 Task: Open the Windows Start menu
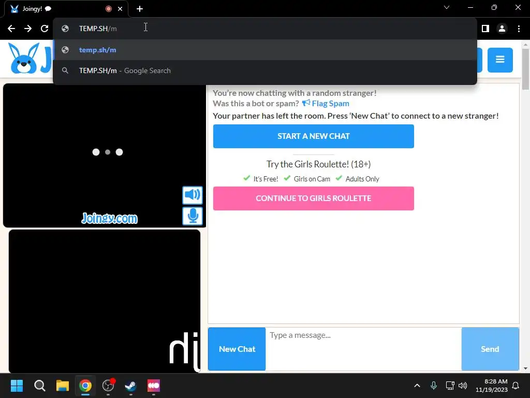[x=17, y=386]
